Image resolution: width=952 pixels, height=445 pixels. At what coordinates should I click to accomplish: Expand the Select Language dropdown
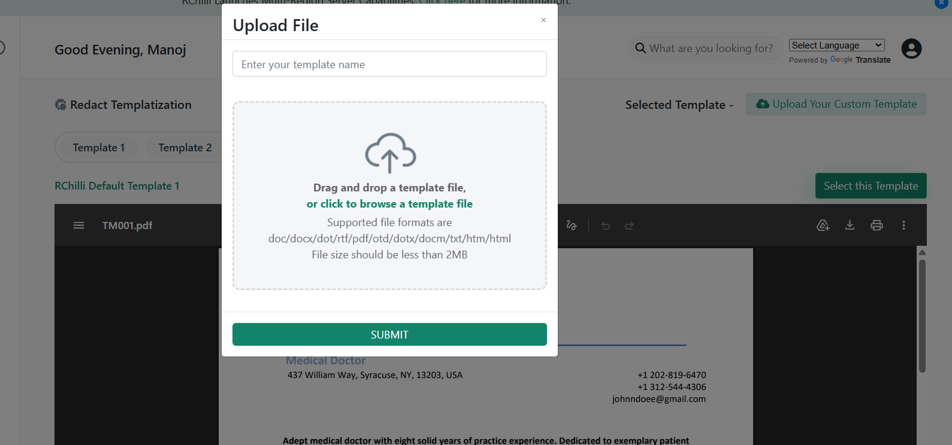click(x=836, y=45)
